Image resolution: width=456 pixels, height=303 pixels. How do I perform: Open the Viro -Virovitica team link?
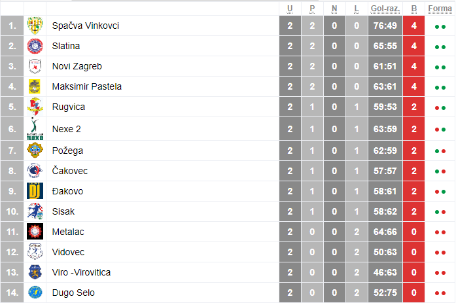[x=82, y=272]
